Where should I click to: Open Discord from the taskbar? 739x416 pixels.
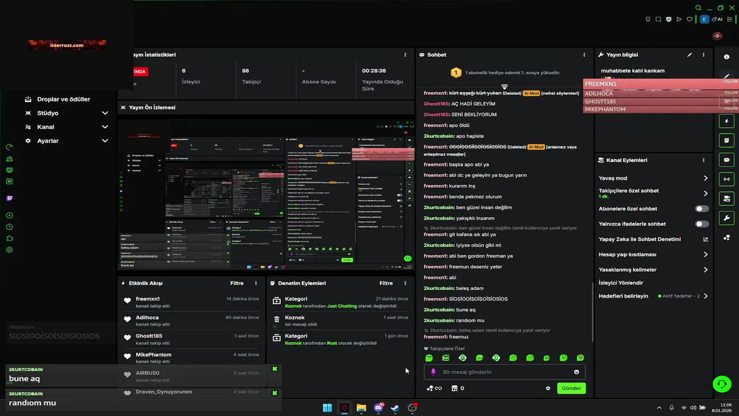pyautogui.click(x=378, y=408)
